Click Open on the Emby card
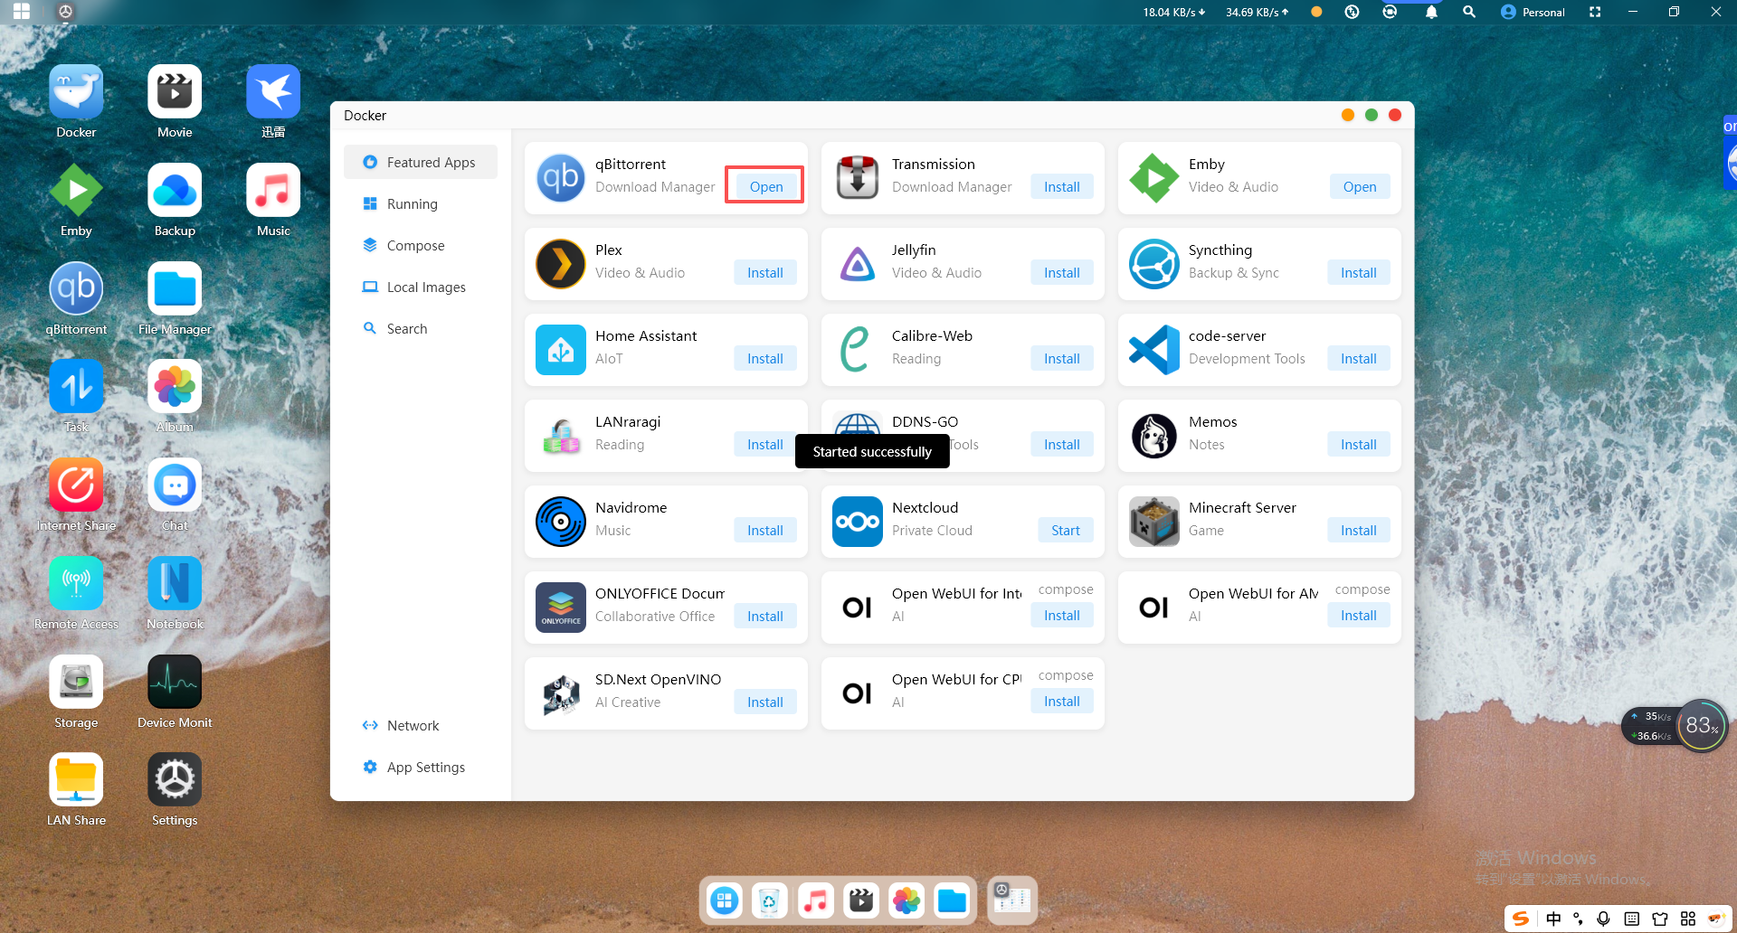 tap(1360, 187)
